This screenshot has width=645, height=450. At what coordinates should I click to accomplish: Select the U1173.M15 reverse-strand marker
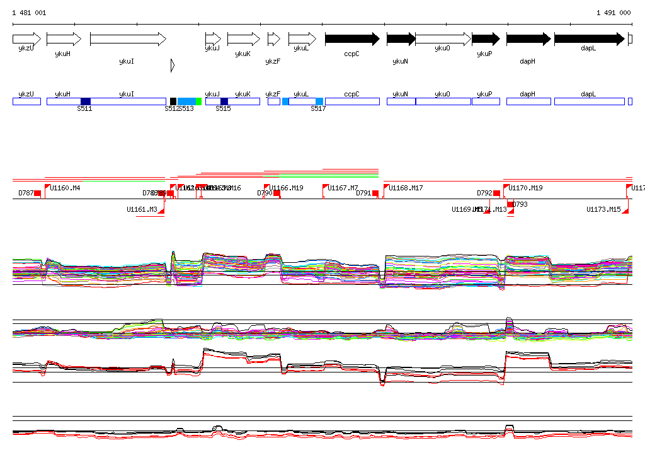[x=625, y=211]
